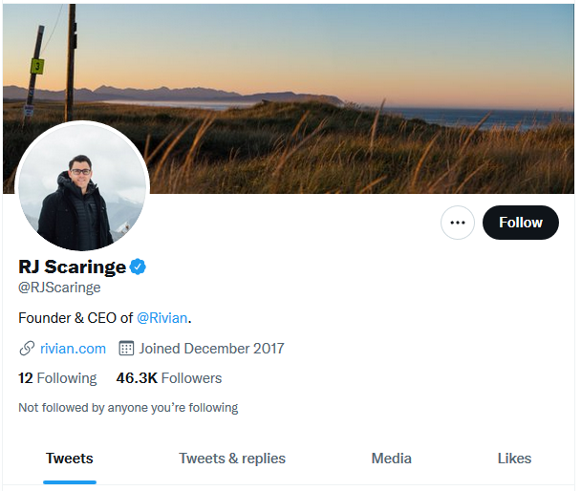The width and height of the screenshot is (581, 491).
Task: Go to the Media tab
Action: pyautogui.click(x=392, y=459)
